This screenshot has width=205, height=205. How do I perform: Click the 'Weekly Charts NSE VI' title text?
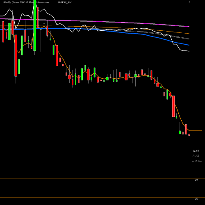tap(16, 2)
